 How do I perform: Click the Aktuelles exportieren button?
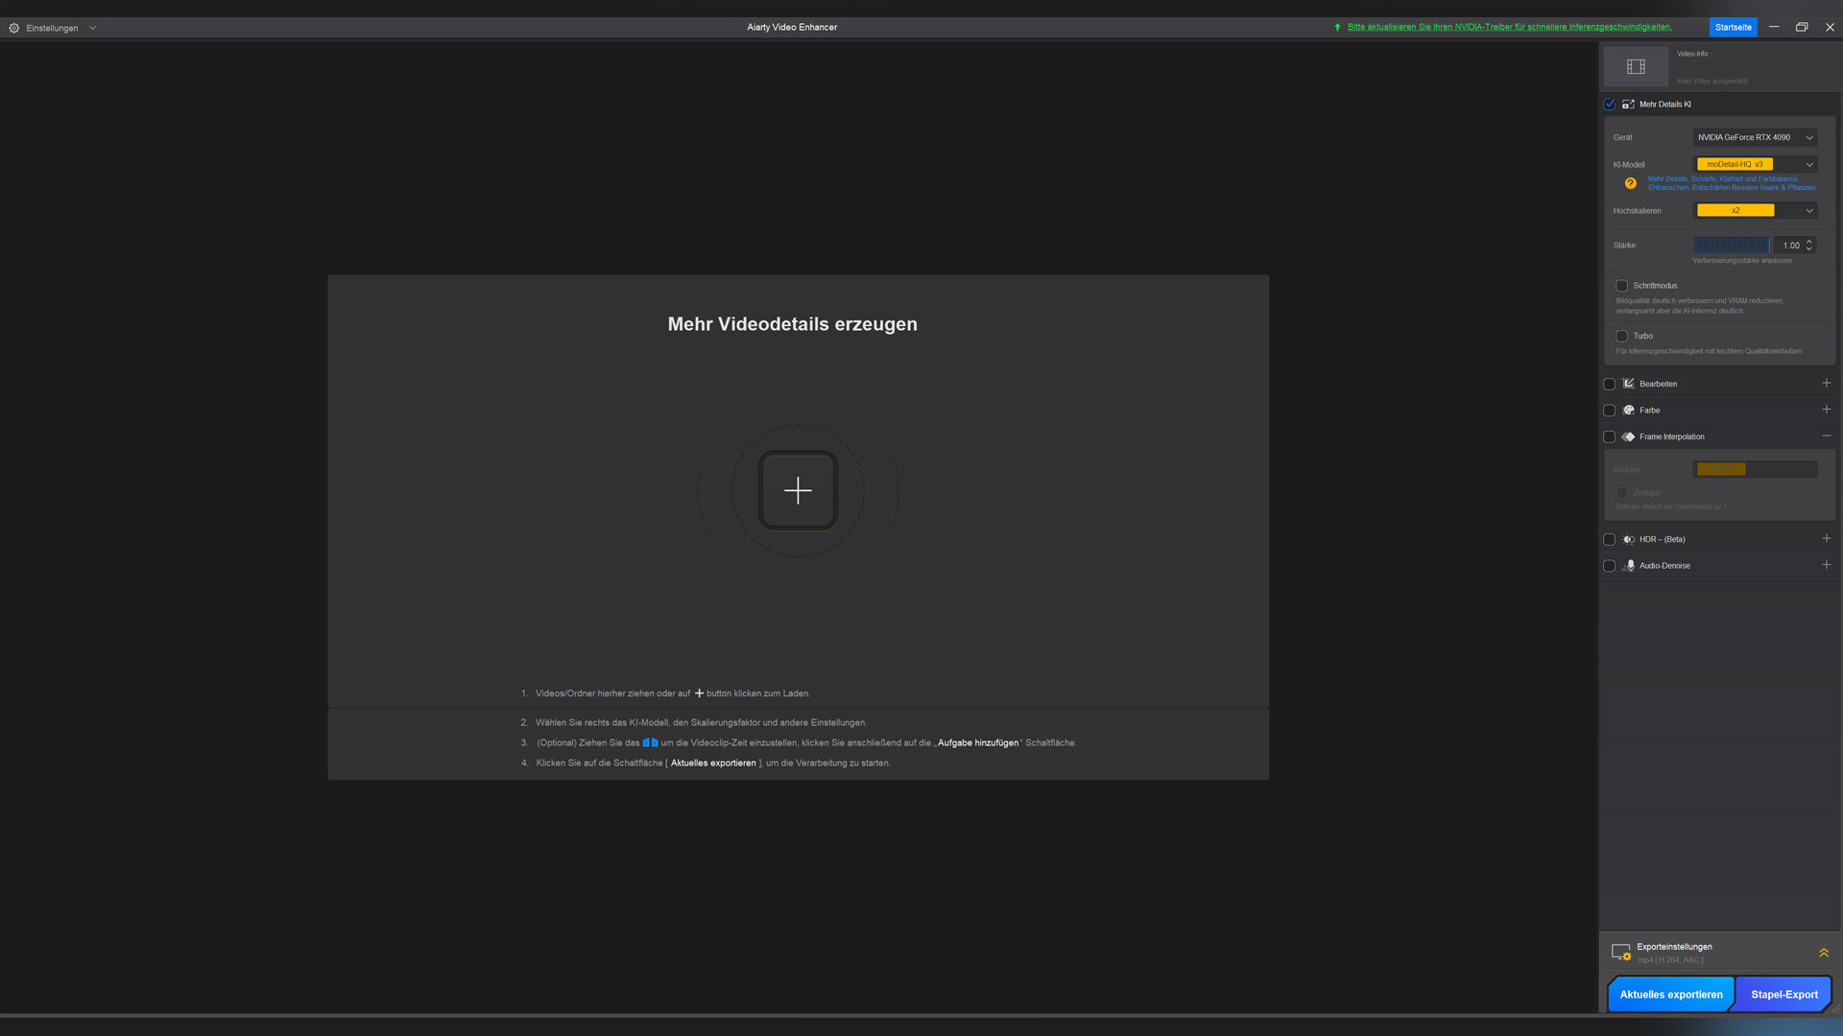point(1670,995)
